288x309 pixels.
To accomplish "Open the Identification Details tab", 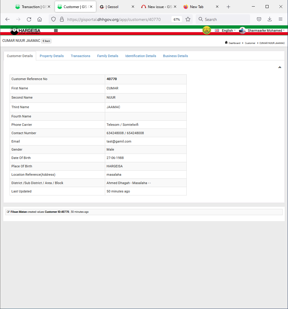I will click(141, 56).
